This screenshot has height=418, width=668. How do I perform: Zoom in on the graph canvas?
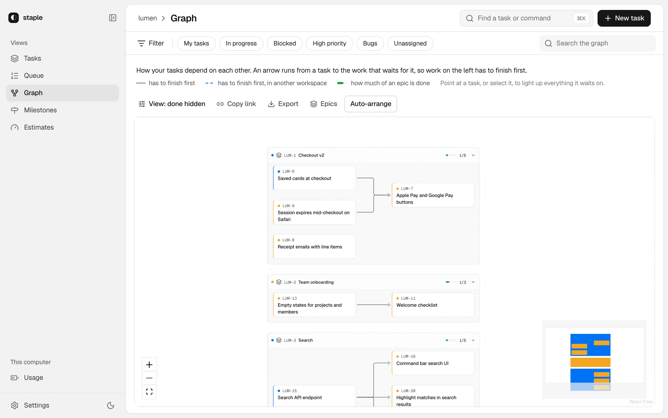pos(149,365)
